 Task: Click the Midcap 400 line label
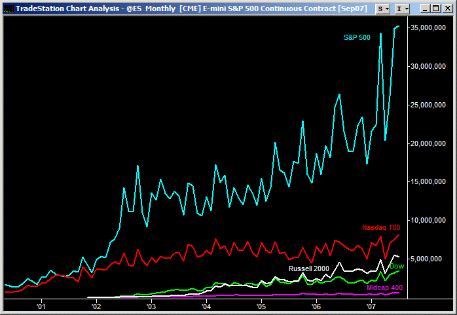384,287
